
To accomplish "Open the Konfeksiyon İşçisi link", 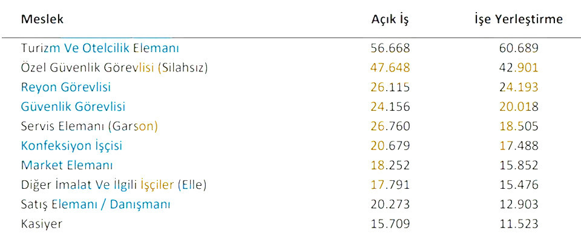I will [x=71, y=146].
